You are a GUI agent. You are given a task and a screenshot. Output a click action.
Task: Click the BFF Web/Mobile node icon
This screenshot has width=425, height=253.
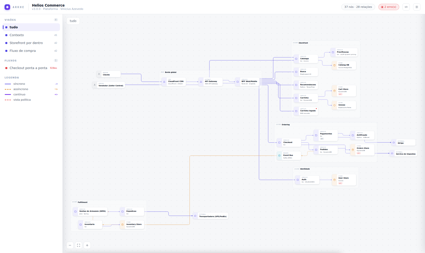coord(238,82)
